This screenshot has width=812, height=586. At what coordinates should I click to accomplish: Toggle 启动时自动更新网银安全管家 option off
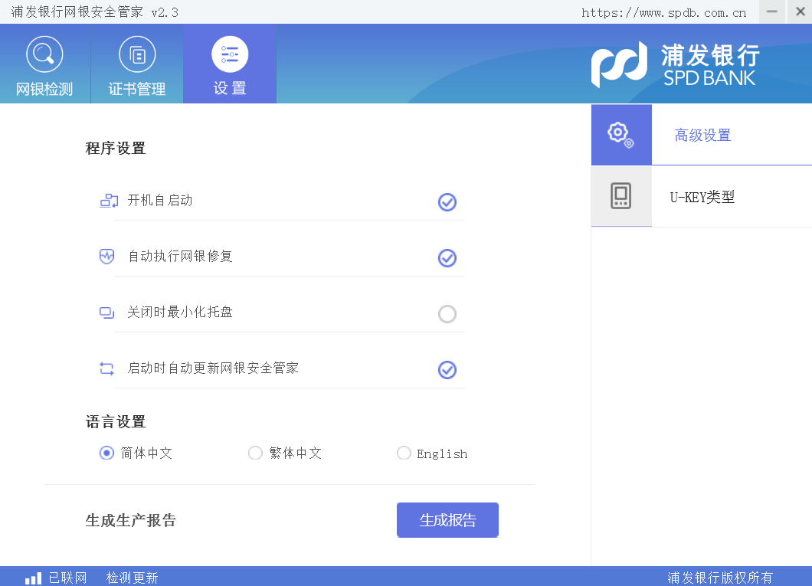tap(447, 370)
